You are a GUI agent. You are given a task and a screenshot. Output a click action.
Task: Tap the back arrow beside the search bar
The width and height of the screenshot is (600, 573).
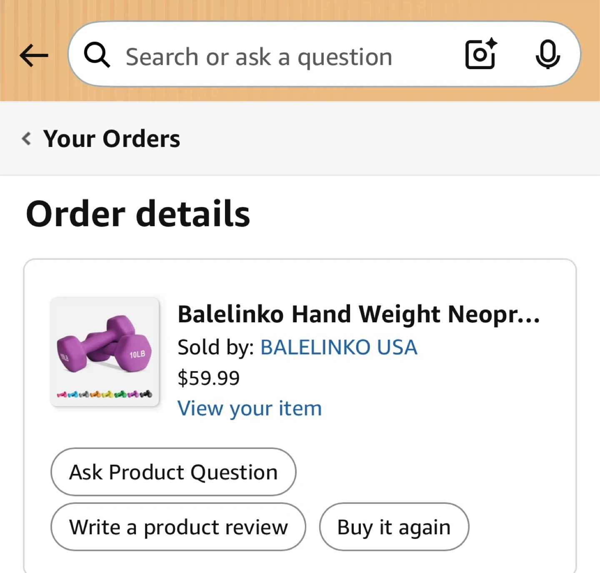click(34, 55)
